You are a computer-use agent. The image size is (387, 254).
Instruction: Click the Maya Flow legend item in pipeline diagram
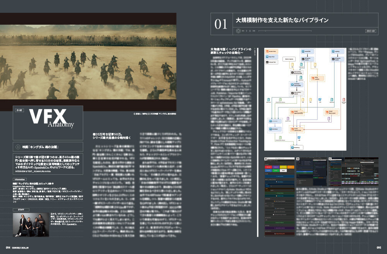click(x=272, y=57)
